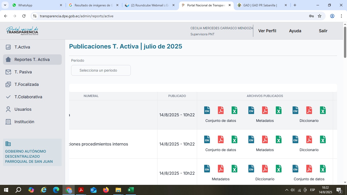The image size is (347, 195).
Task: Log out with the Salir button
Action: coord(323,31)
